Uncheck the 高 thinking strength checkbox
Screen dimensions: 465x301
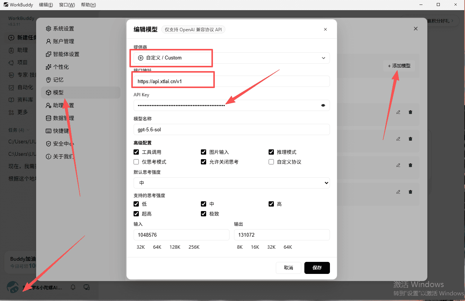click(271, 204)
